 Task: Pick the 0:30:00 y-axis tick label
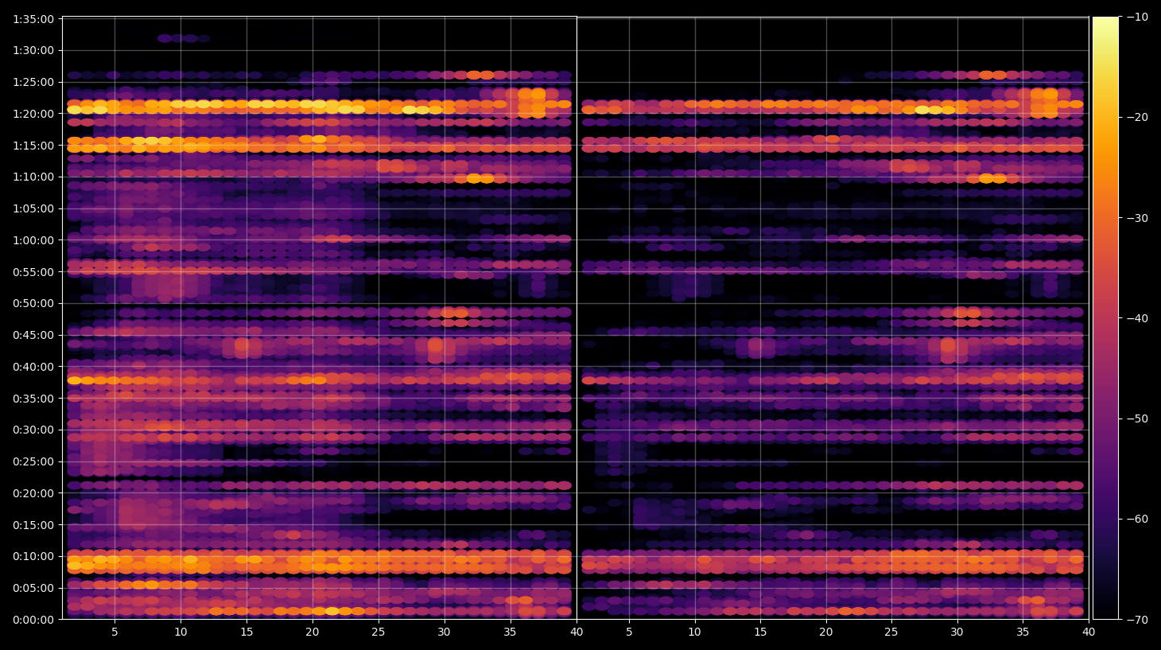33,430
